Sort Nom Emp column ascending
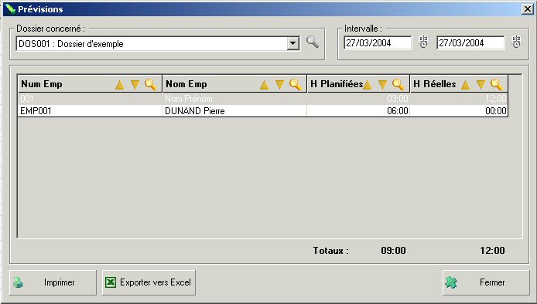Screen dimensions: 537x304 coord(264,85)
